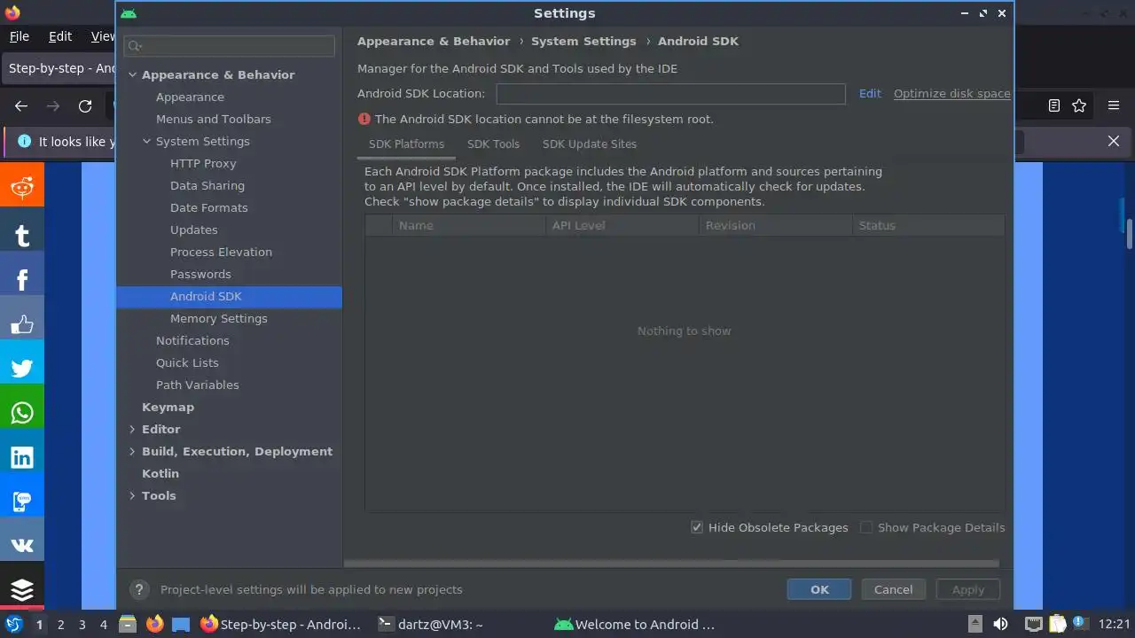This screenshot has height=638, width=1135.
Task: Enable Show Package Details checkbox
Action: coord(866,527)
